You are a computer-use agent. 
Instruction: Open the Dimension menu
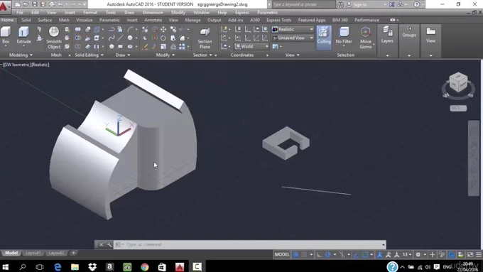153,13
